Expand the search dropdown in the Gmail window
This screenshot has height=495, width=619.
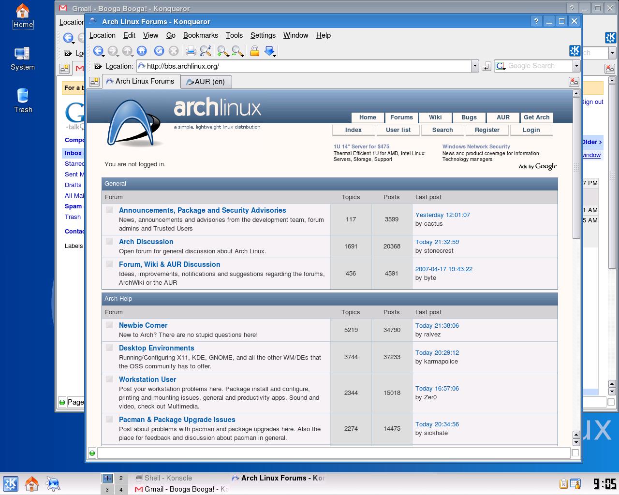point(612,53)
